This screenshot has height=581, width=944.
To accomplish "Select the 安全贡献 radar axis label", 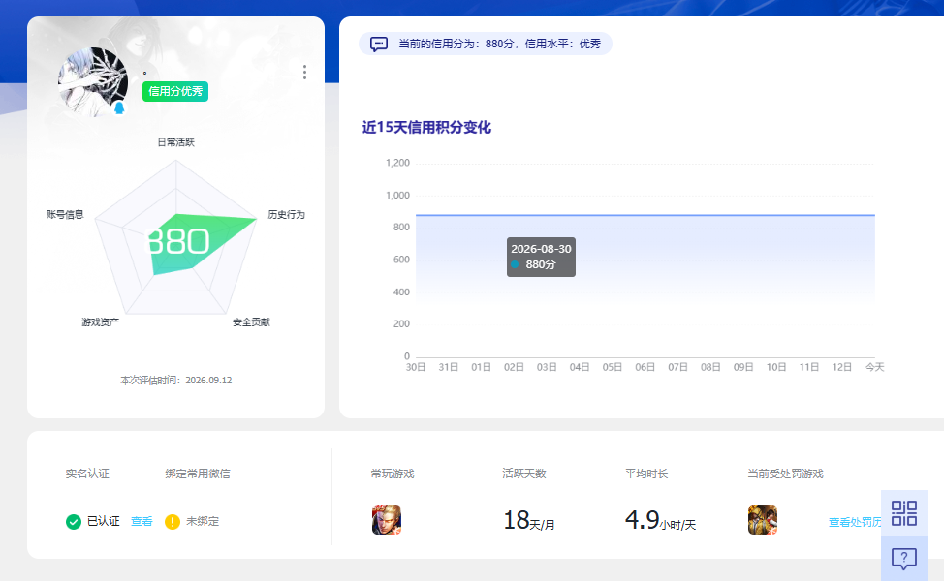I will point(252,322).
